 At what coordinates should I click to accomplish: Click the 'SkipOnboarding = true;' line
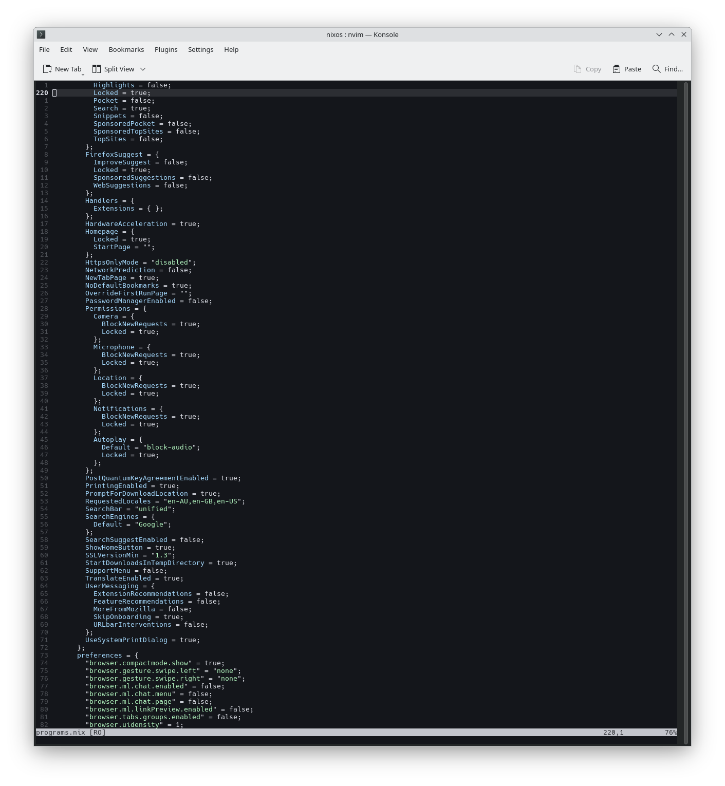tap(138, 617)
